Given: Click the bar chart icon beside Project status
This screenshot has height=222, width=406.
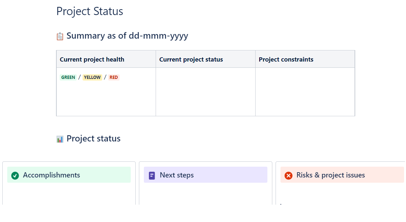Looking at the screenshot, I should pyautogui.click(x=60, y=139).
